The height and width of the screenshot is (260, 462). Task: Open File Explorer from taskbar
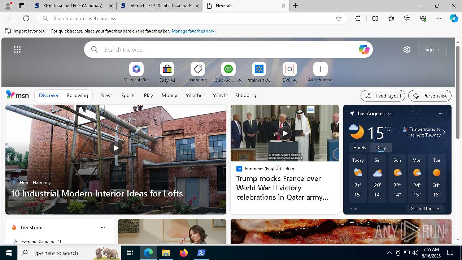pos(166,253)
